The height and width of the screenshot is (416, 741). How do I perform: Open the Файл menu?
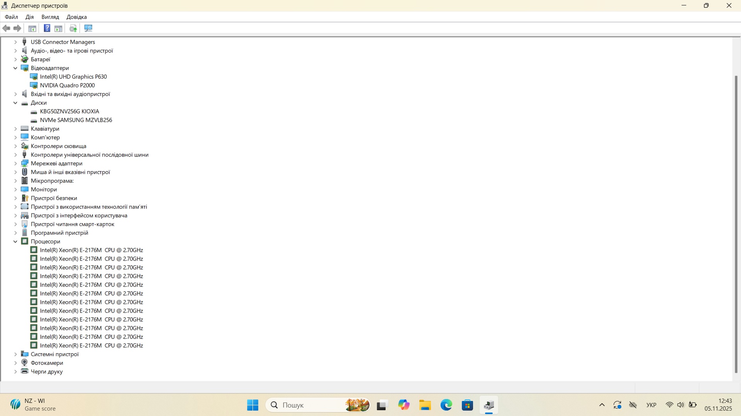pyautogui.click(x=11, y=17)
